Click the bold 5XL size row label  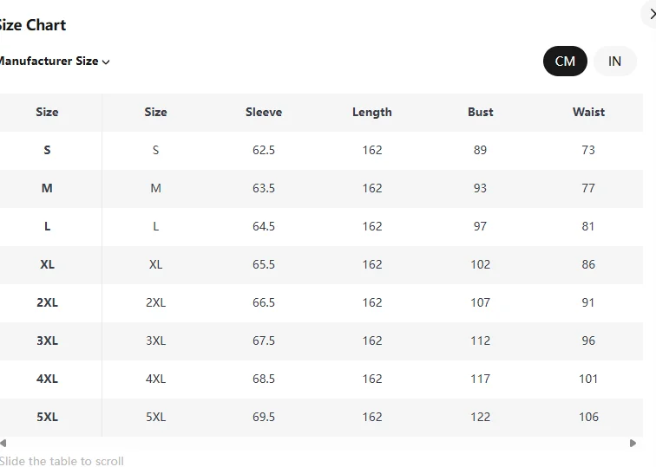tap(47, 417)
